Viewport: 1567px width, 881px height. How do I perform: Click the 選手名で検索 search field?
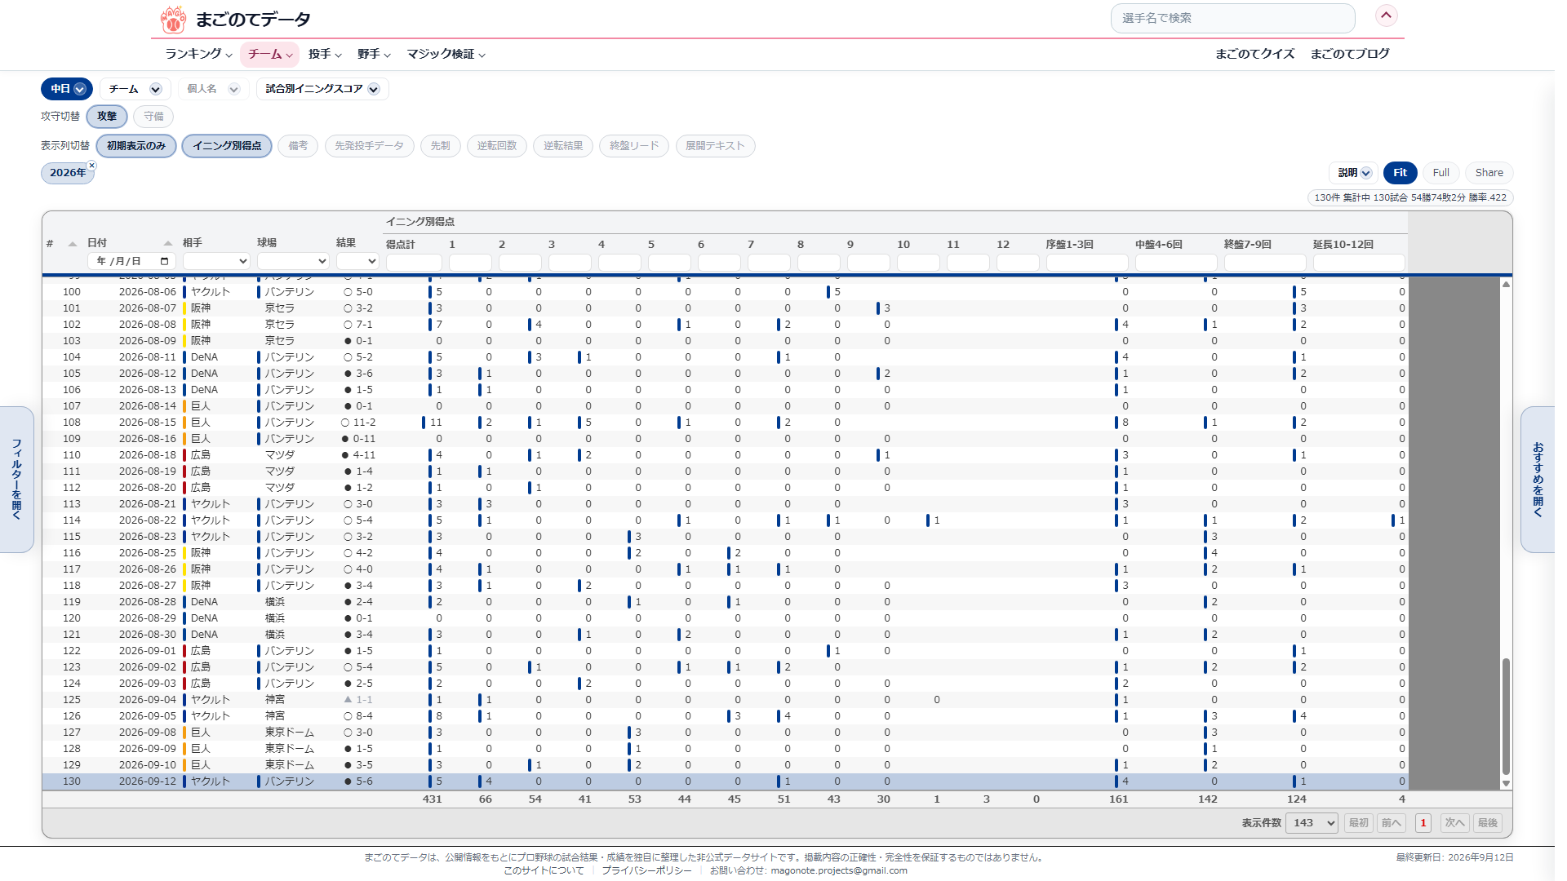(1232, 18)
